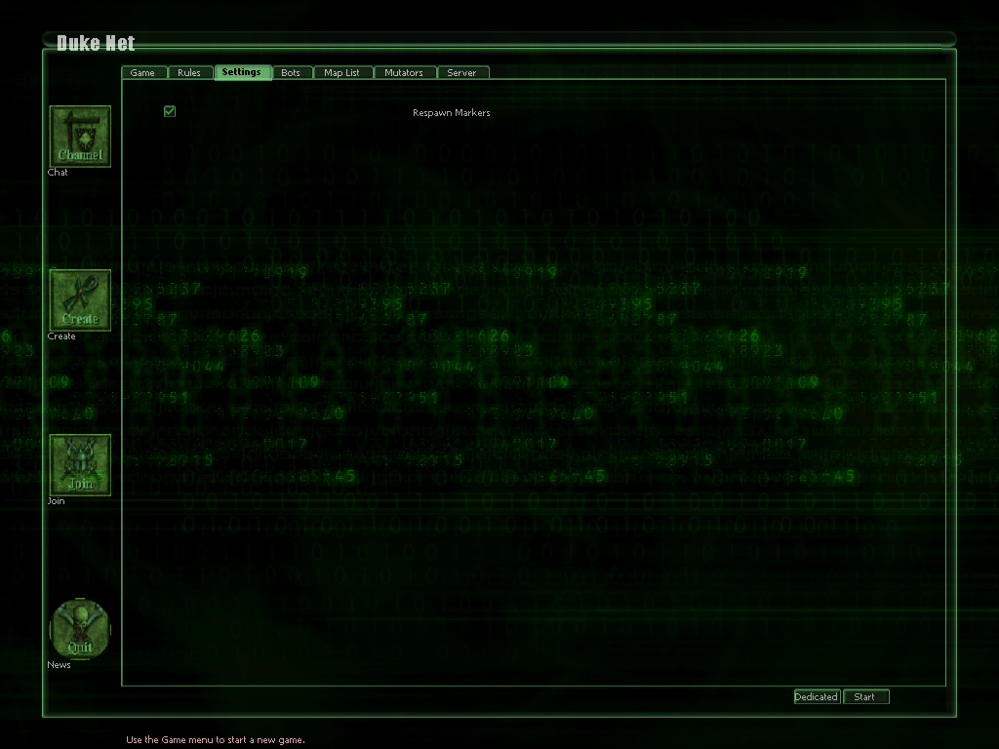Switch to the Mutators tab
This screenshot has width=999, height=749.
[405, 72]
